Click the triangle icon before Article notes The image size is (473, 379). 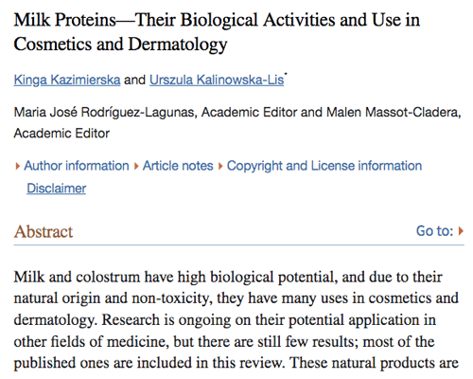(x=136, y=166)
